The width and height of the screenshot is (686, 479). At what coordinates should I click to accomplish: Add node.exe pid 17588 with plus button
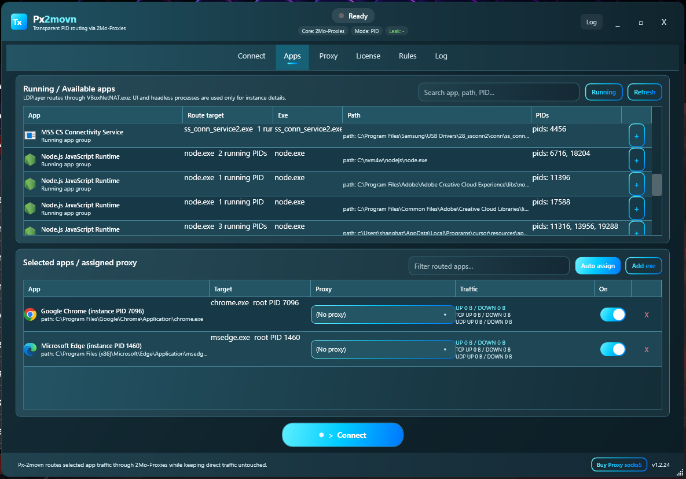(x=636, y=209)
